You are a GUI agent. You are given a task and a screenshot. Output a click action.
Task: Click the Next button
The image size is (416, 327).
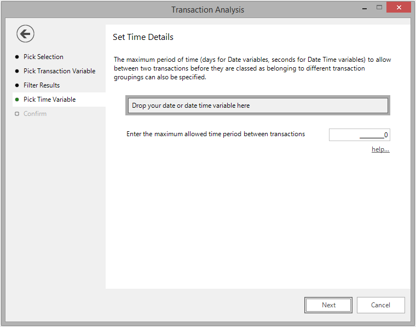click(328, 305)
